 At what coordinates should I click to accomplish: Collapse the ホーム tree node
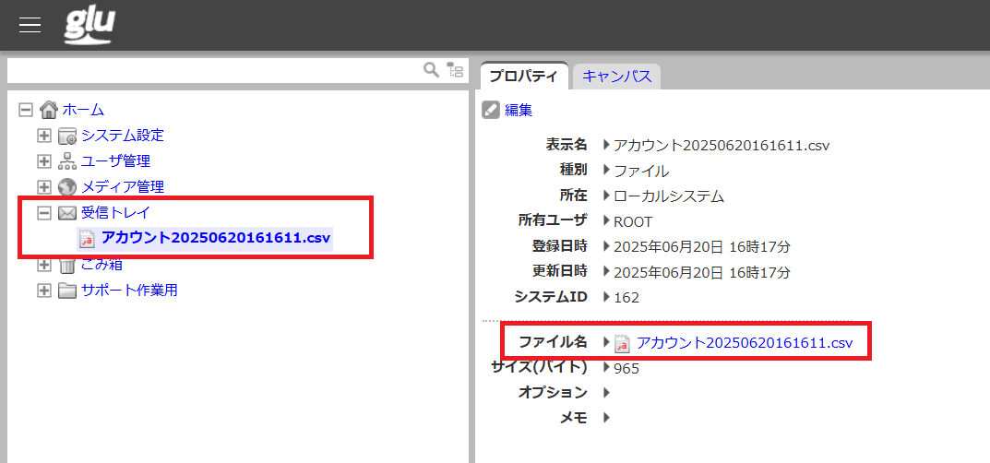coord(26,110)
